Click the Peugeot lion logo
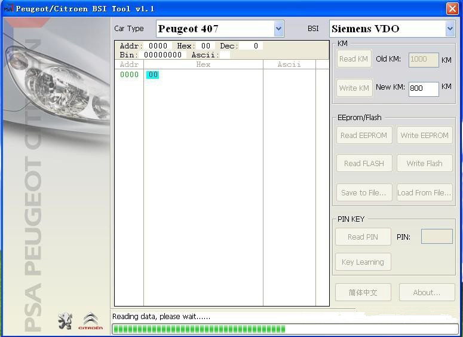Image resolution: width=463 pixels, height=337 pixels. click(x=65, y=321)
